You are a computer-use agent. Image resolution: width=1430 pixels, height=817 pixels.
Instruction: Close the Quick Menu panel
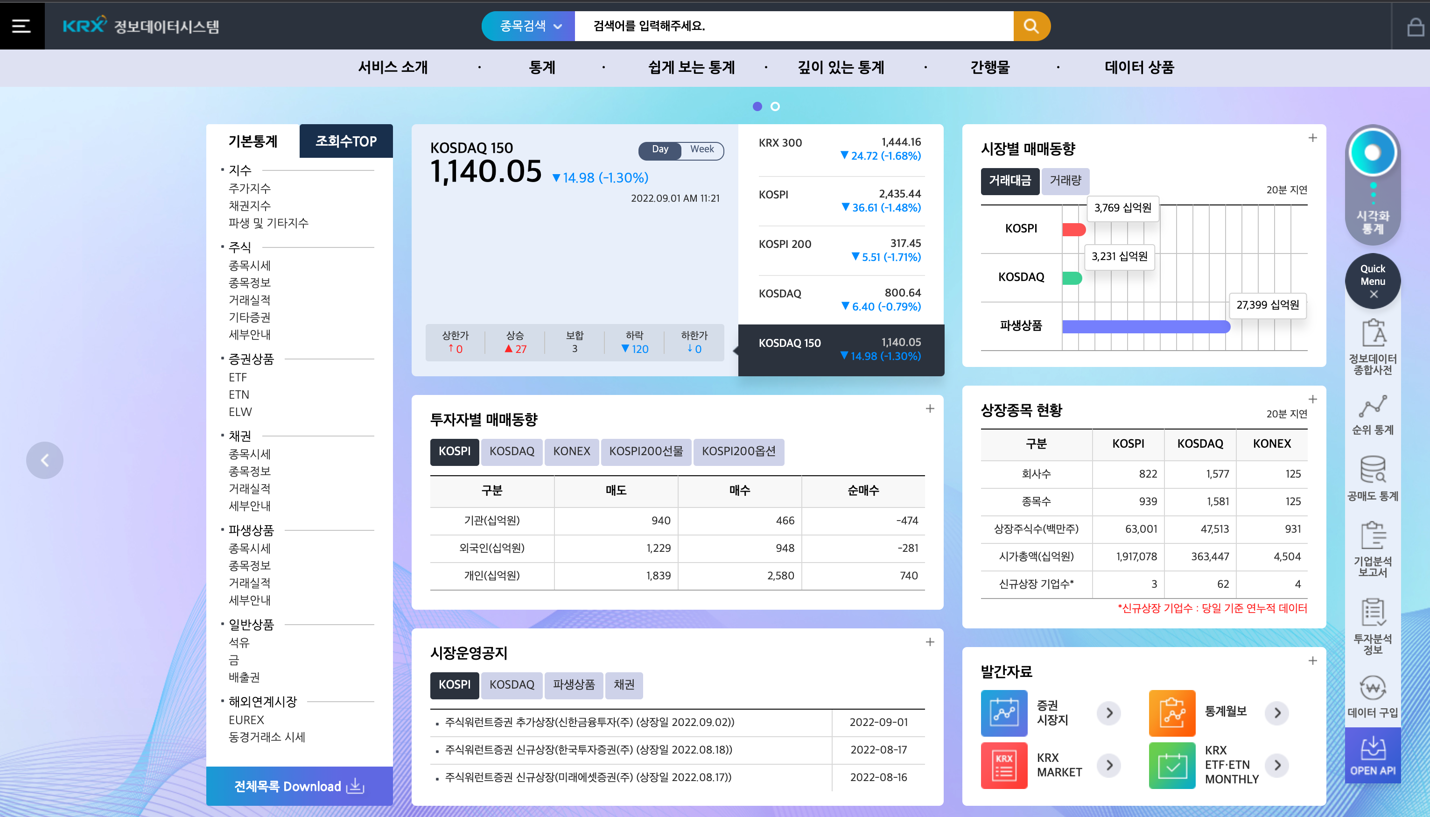click(1373, 295)
